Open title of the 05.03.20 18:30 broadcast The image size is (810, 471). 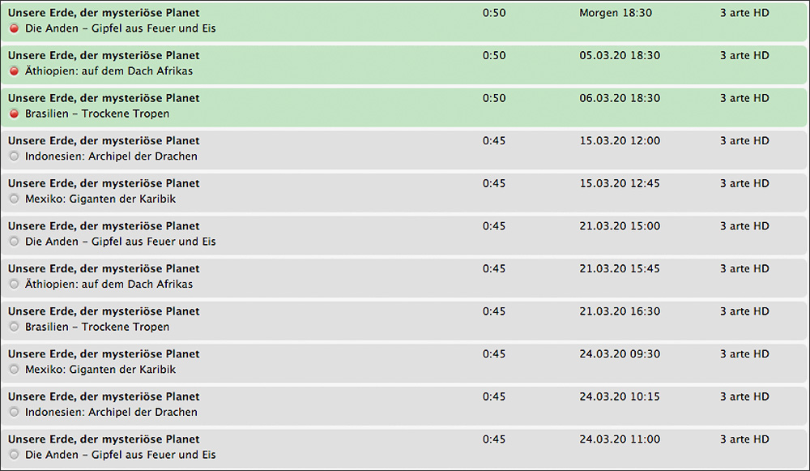104,55
